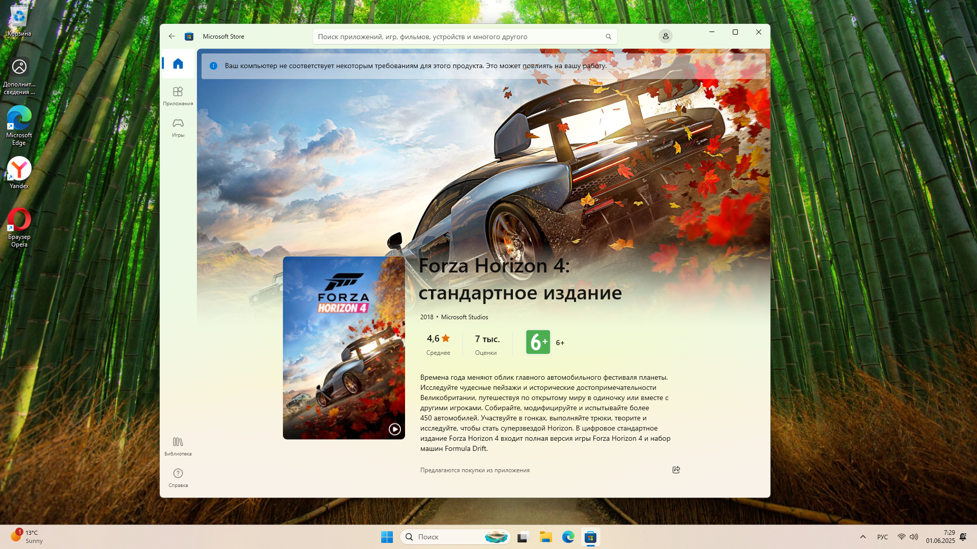Open the Windows Start menu
This screenshot has height=549, width=977.
[387, 537]
